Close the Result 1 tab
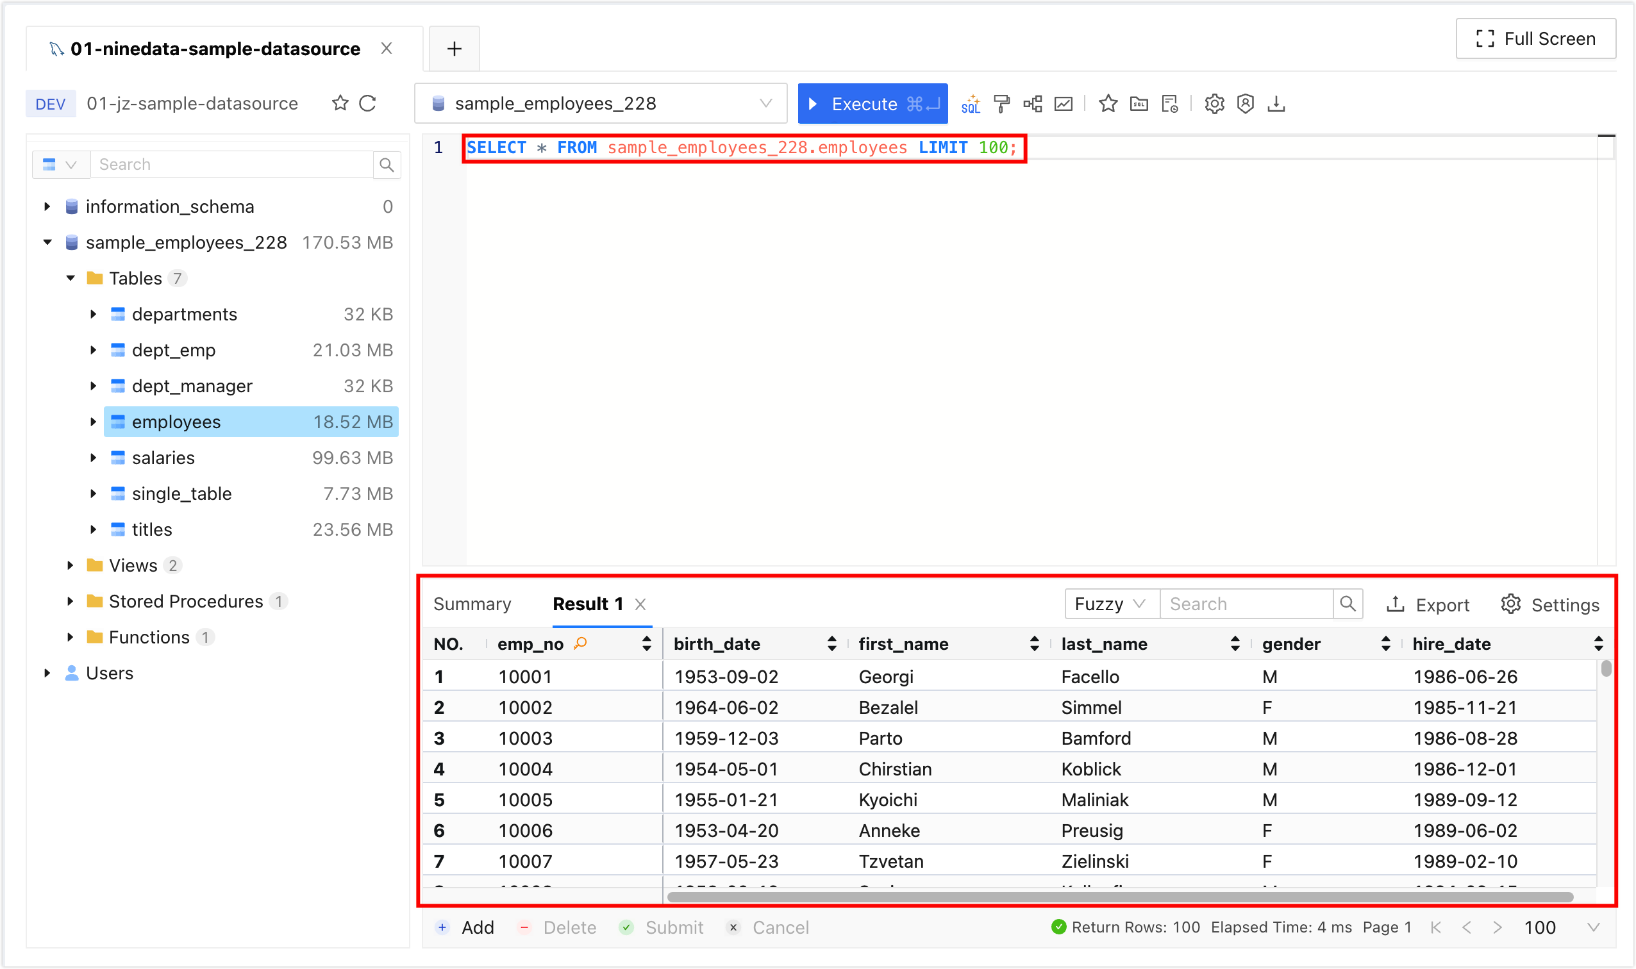1636x969 pixels. click(640, 604)
